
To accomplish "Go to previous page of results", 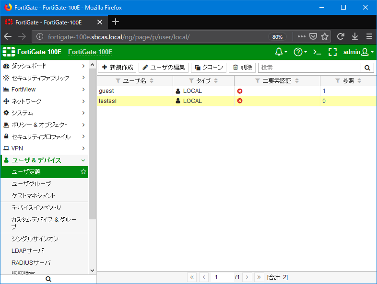I will click(x=204, y=277).
